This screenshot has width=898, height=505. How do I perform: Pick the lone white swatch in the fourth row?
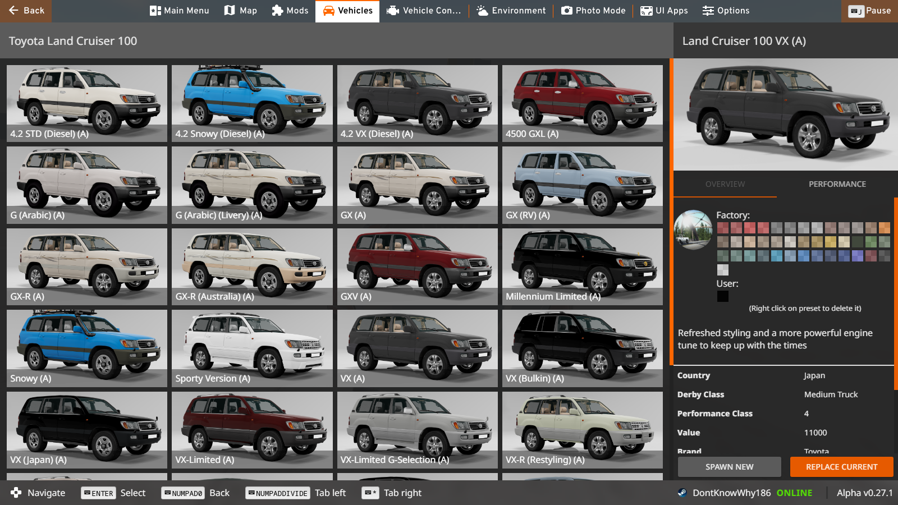click(723, 270)
